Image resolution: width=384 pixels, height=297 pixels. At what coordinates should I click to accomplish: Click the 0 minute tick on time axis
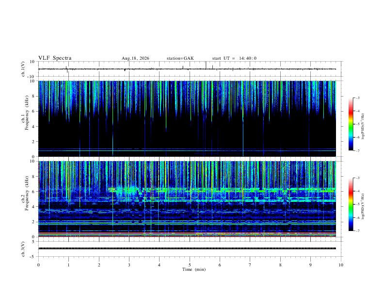38,265
